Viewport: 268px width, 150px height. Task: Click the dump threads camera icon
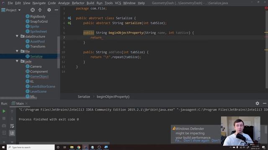[x=4, y=126]
